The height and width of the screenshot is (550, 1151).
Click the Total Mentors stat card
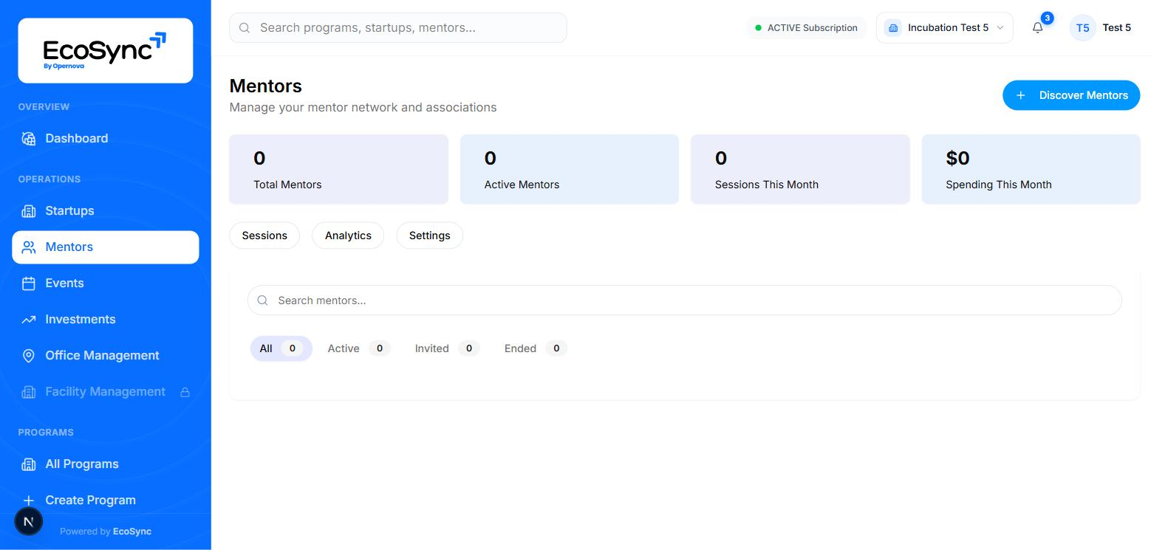point(338,169)
